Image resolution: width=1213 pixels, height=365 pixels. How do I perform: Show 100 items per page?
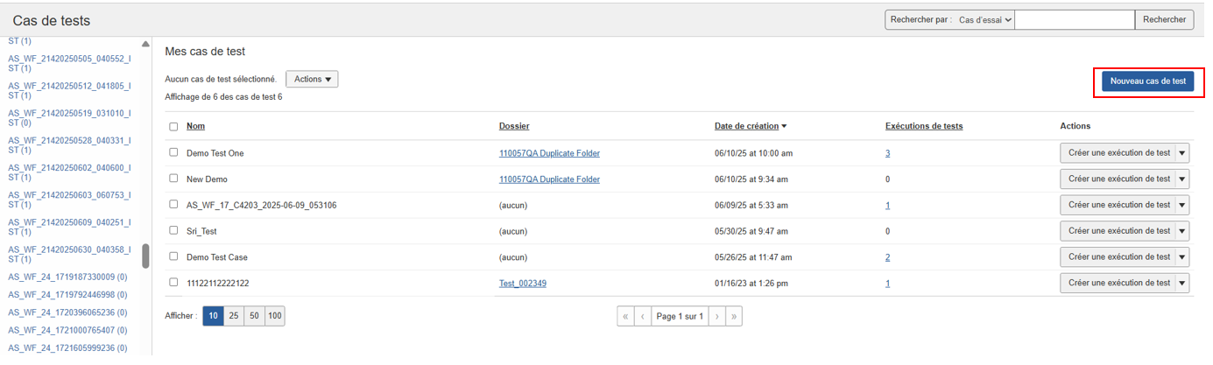[274, 316]
